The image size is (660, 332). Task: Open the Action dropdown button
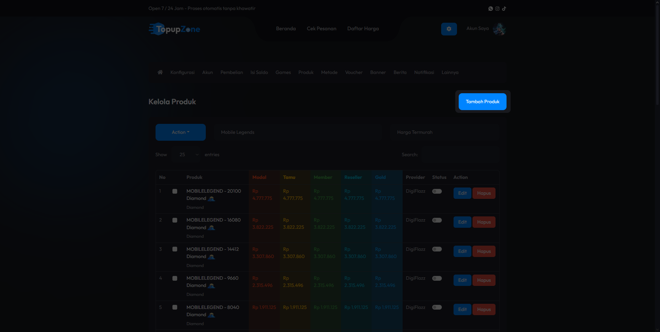point(181,132)
